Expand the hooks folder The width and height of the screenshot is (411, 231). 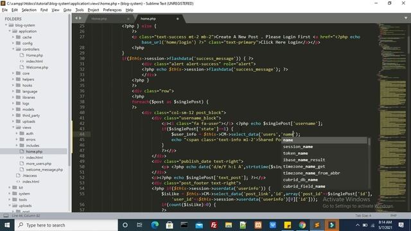[13, 85]
